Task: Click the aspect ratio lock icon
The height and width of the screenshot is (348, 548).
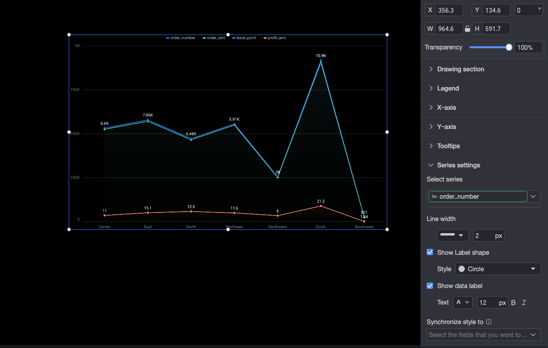Action: [467, 29]
